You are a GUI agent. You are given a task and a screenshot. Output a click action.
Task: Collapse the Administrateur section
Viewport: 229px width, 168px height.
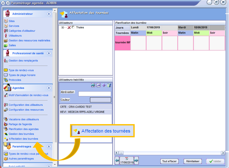pyautogui.click(x=49, y=14)
